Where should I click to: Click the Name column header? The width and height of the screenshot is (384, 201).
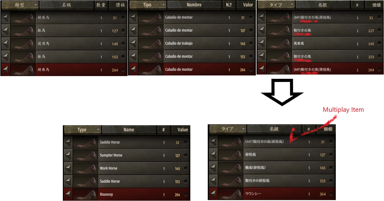point(129,130)
